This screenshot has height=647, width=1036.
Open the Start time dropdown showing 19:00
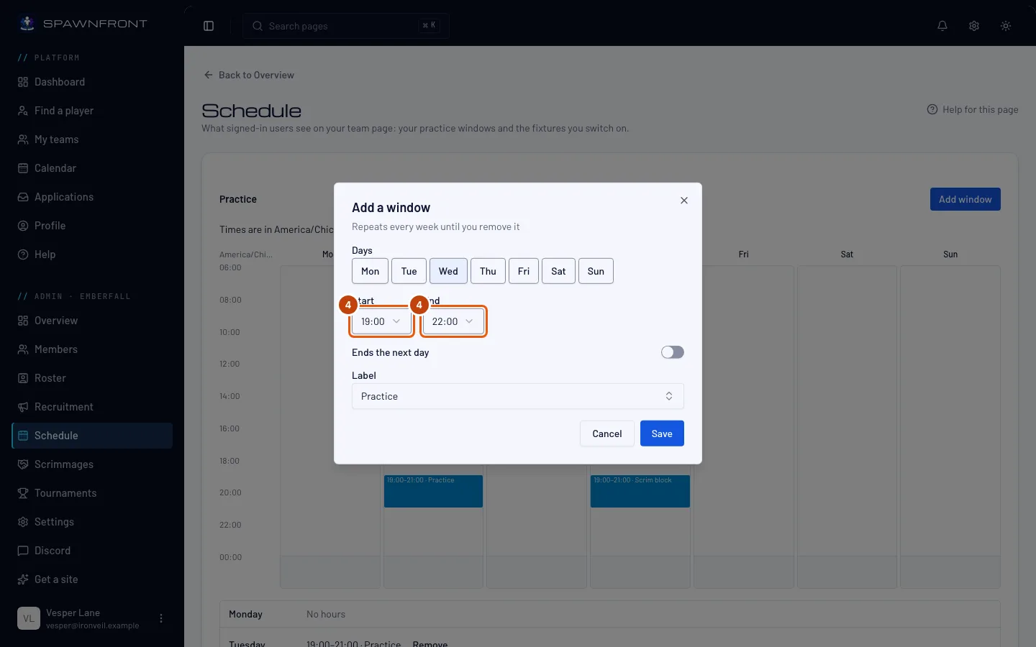click(x=381, y=321)
